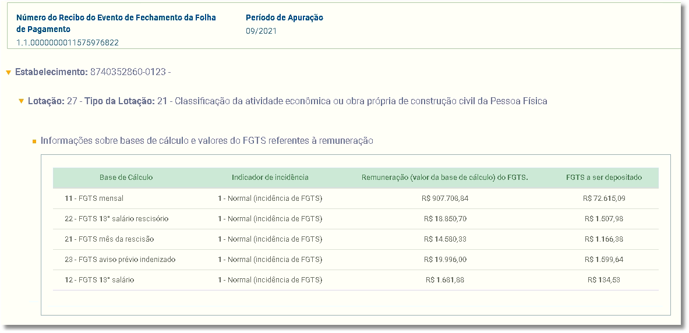The image size is (689, 333).
Task: Click the receipt number 1.1.0000000011575976822
Action: pyautogui.click(x=68, y=42)
